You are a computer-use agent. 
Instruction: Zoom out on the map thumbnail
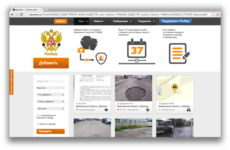click(159, 90)
